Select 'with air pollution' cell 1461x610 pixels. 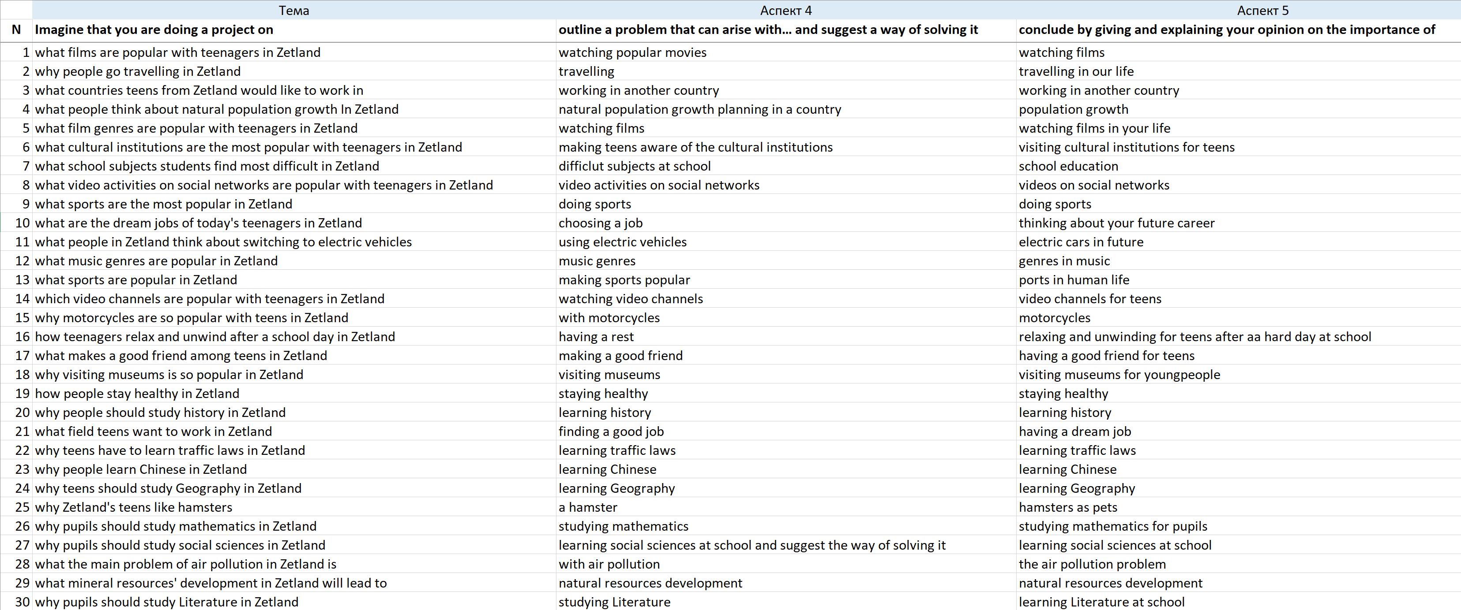(x=785, y=565)
